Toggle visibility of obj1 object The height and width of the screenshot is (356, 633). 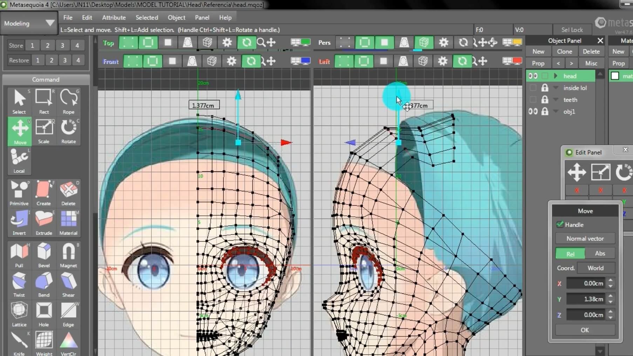click(x=533, y=112)
